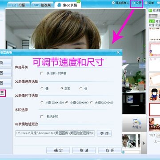The image size is (160, 160).
Task: Open the 菜单 menu
Action: [x=149, y=3]
